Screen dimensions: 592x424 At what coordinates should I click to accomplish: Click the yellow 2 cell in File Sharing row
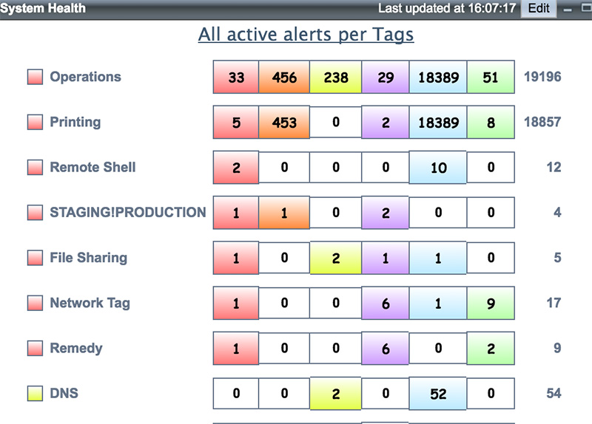(336, 258)
